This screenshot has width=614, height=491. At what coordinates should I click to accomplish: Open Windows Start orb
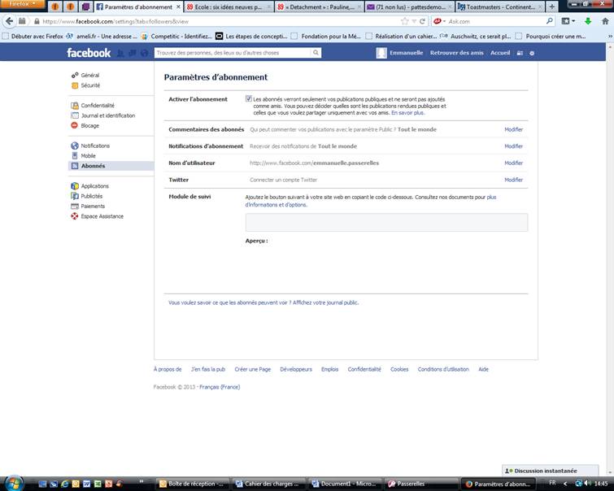[x=14, y=483]
